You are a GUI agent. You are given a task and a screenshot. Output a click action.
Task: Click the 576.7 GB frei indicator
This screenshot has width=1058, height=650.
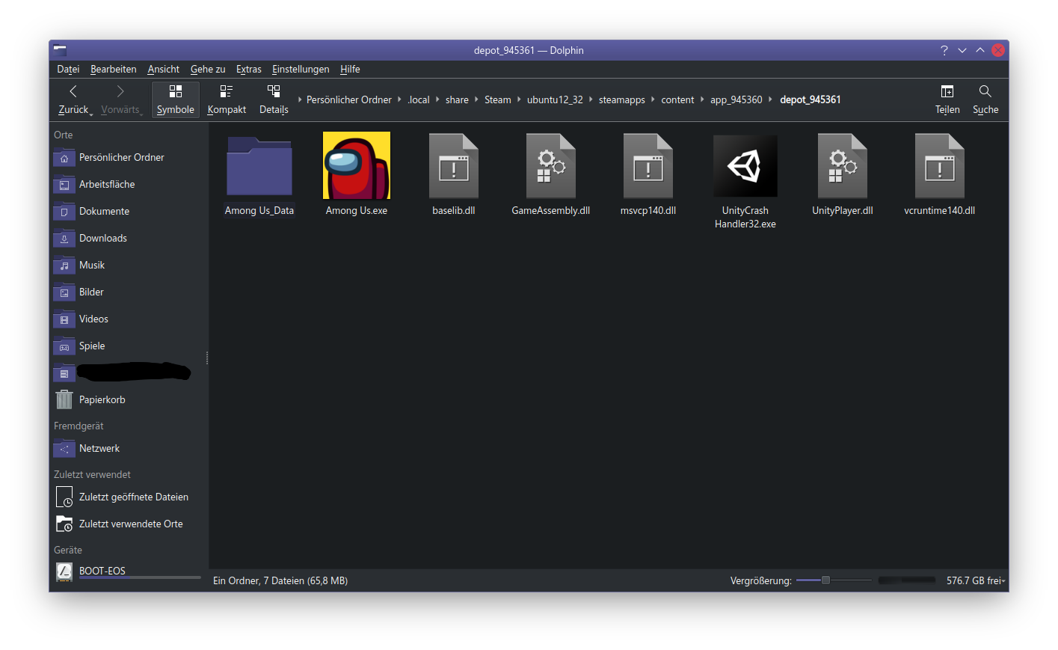point(976,580)
